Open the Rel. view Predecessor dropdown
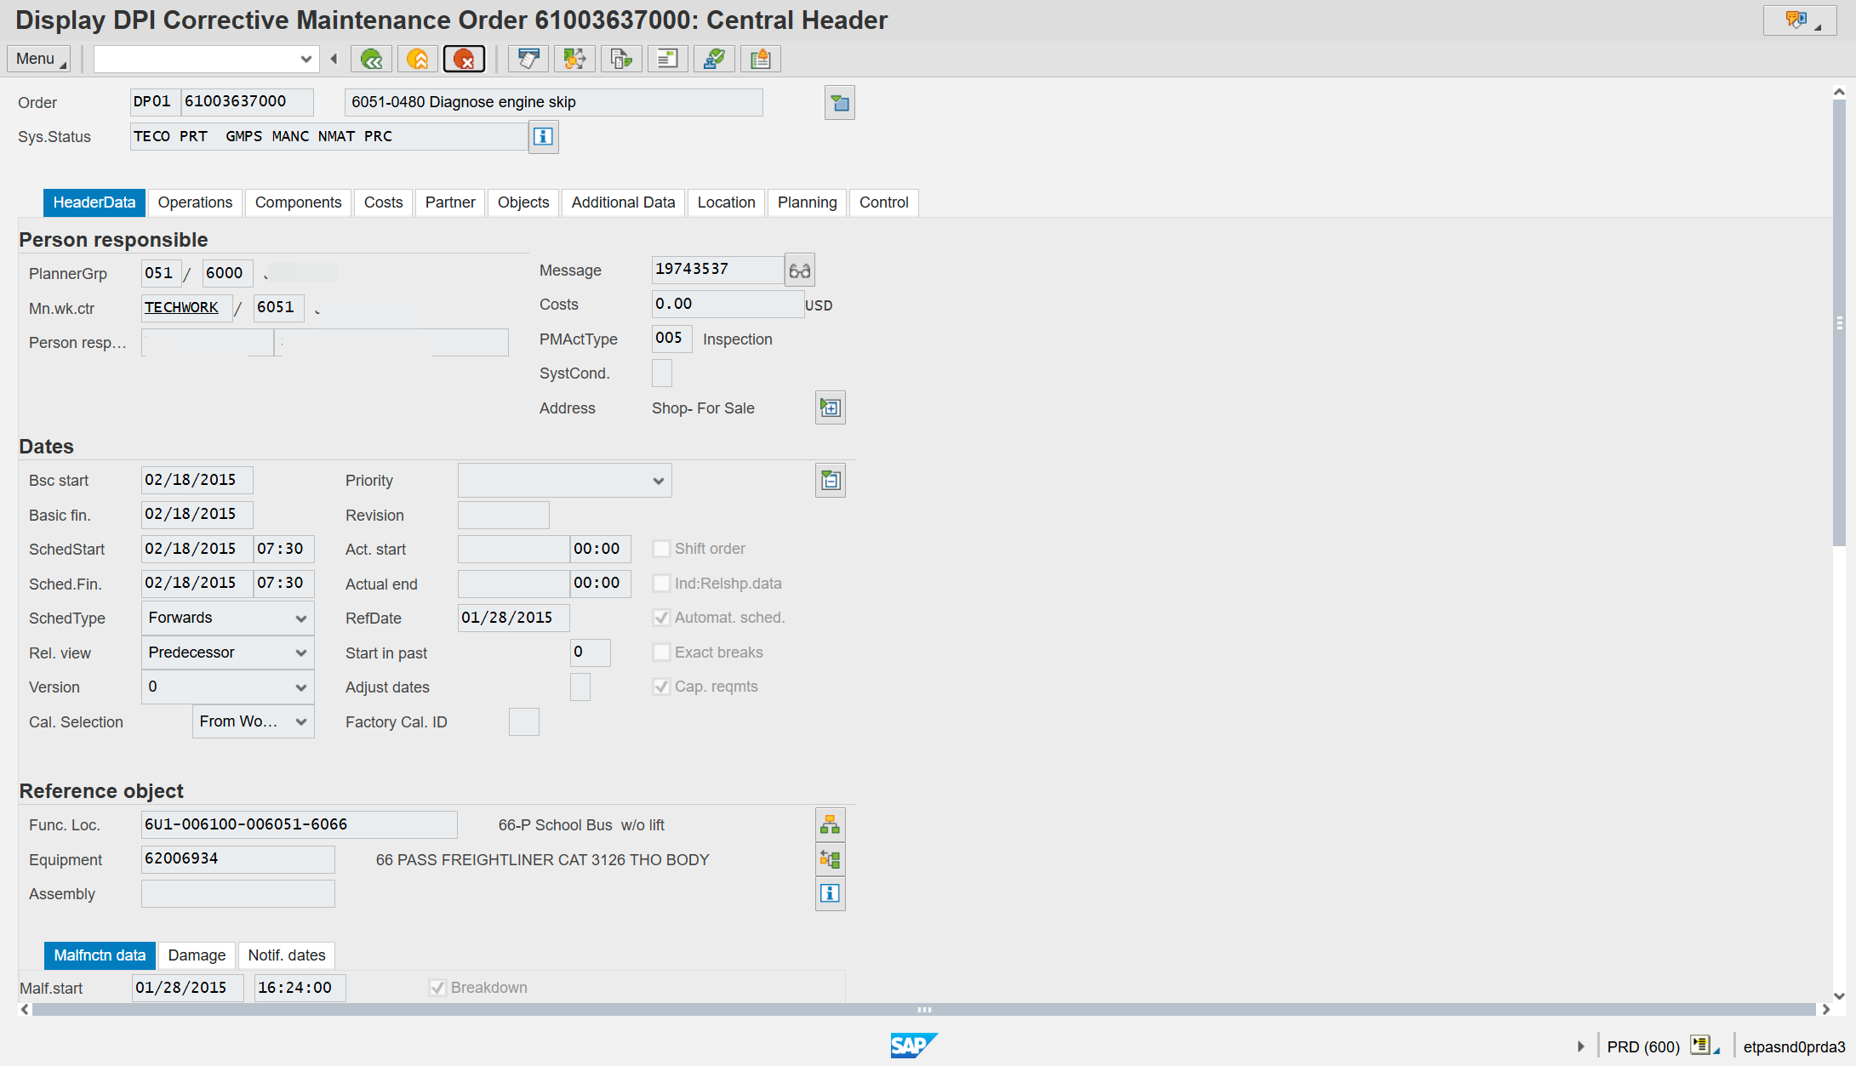Image resolution: width=1856 pixels, height=1066 pixels. pos(301,653)
